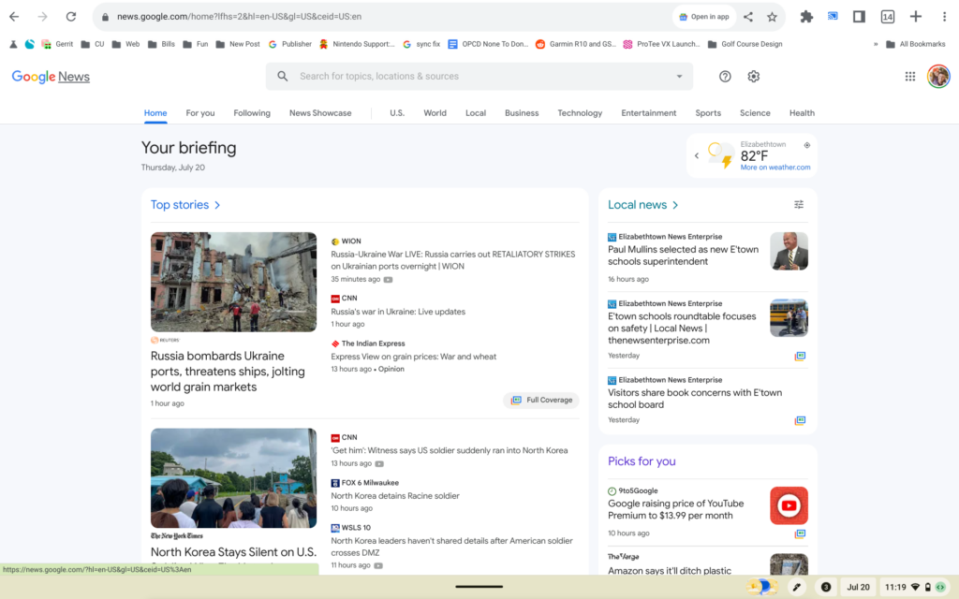The height and width of the screenshot is (599, 959).
Task: Switch to the Technology tab
Action: click(x=580, y=113)
